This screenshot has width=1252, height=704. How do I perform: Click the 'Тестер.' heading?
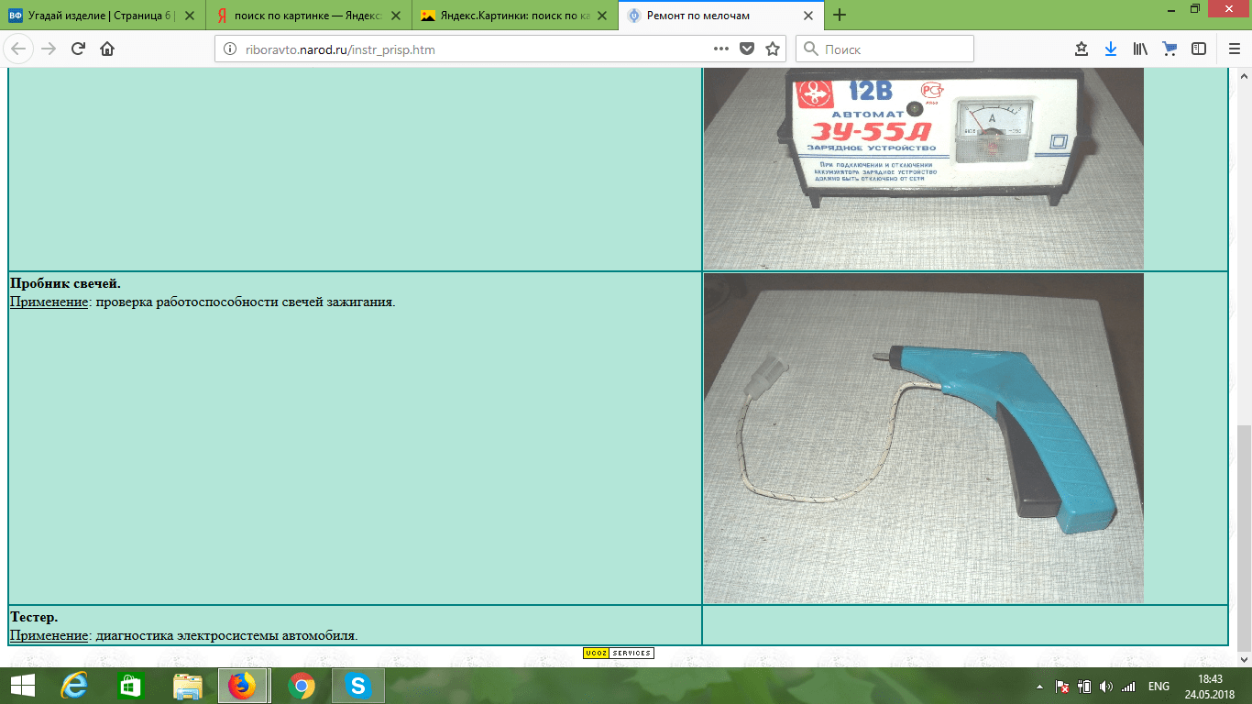point(34,617)
